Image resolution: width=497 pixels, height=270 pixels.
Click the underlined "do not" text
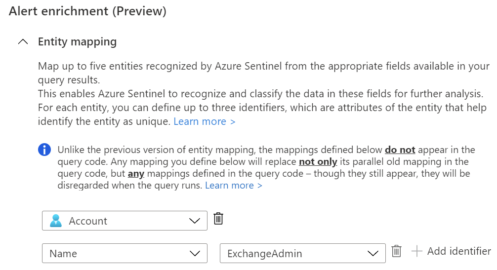click(400, 150)
